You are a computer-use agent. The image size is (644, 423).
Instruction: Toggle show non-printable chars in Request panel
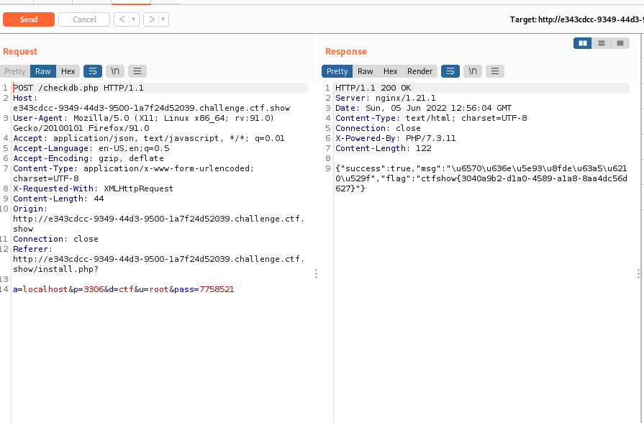pyautogui.click(x=115, y=71)
